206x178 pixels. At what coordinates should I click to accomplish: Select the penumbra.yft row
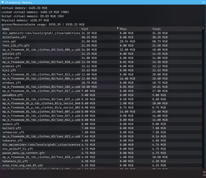click(x=102, y=95)
